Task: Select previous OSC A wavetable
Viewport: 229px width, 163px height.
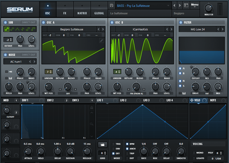Action: (99, 29)
